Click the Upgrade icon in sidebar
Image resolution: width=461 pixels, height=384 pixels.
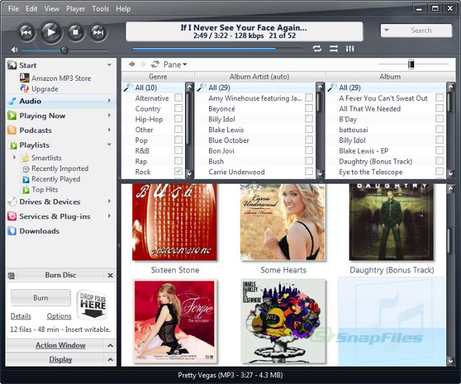[25, 88]
